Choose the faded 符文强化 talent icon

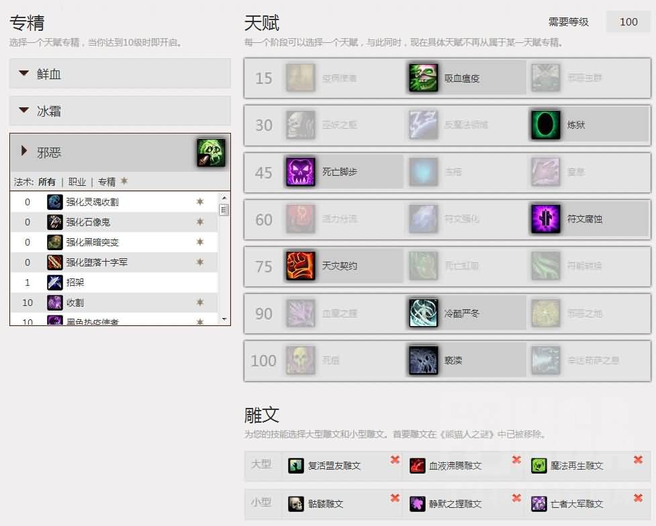[424, 219]
